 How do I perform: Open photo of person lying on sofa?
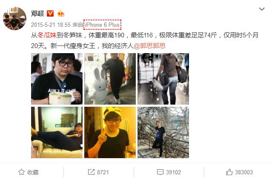[57, 132]
